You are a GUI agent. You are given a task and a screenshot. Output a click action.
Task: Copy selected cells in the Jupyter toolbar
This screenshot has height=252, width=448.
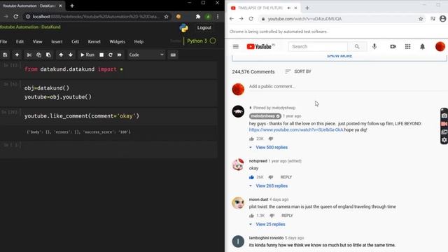[x=39, y=55]
